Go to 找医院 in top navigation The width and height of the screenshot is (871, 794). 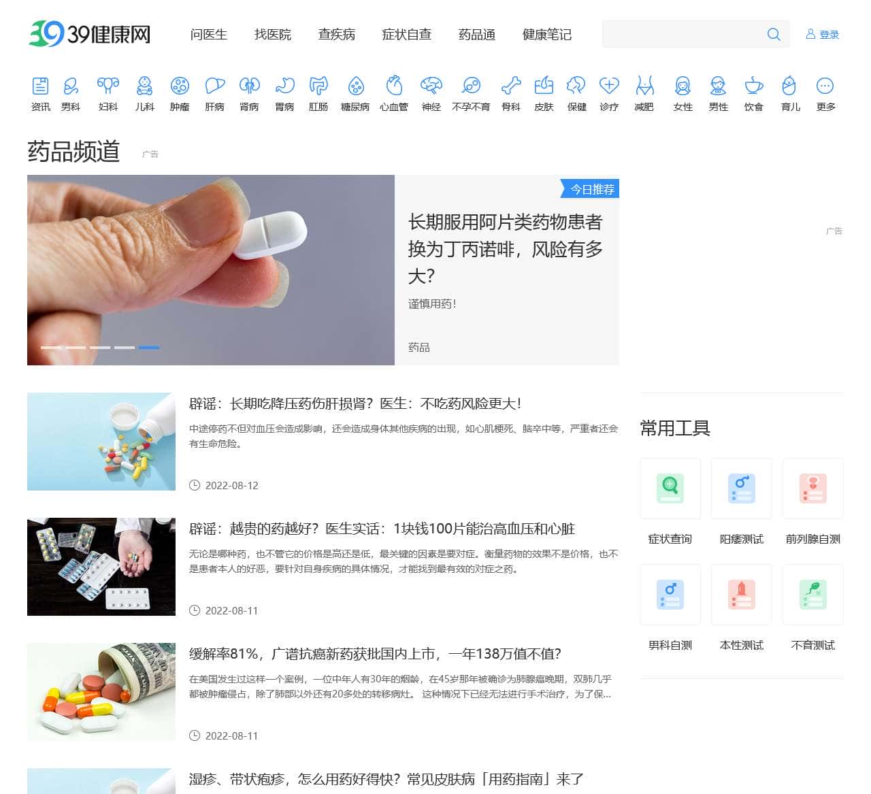click(x=272, y=35)
